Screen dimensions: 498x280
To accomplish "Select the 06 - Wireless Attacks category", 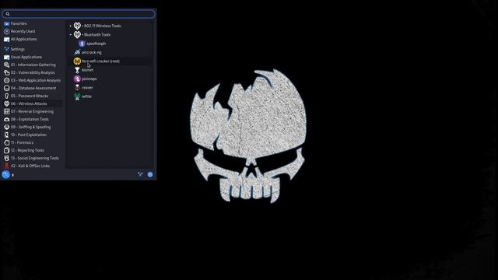I will pos(33,103).
